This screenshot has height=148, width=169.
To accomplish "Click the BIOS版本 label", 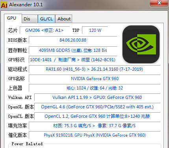I will tap(17, 40).
